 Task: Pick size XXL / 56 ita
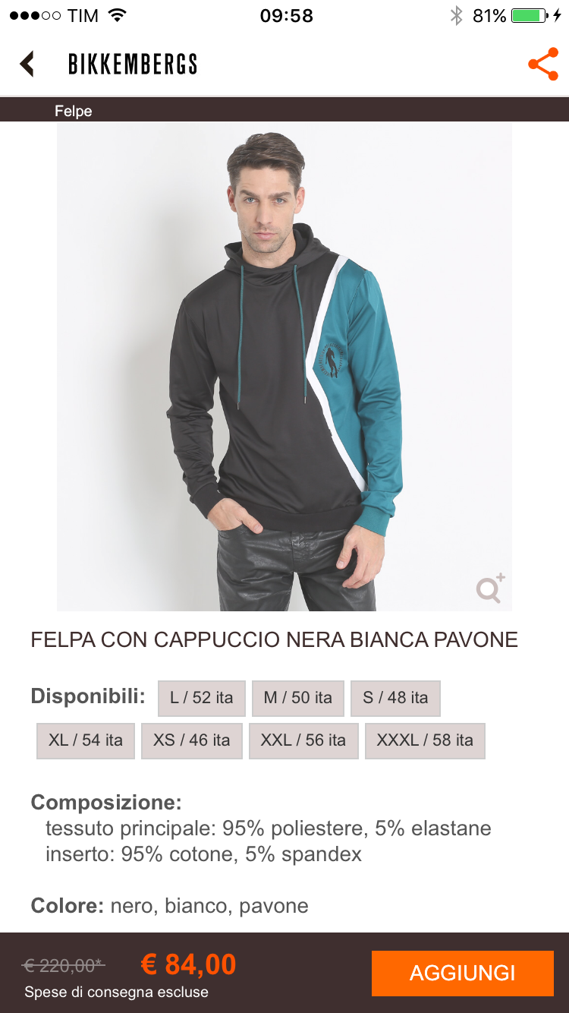303,740
